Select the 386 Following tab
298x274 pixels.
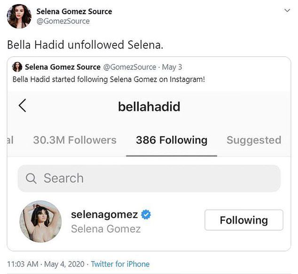(172, 140)
